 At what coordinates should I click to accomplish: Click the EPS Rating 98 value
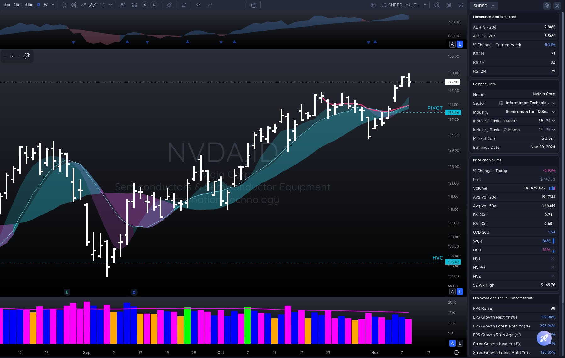click(553, 308)
